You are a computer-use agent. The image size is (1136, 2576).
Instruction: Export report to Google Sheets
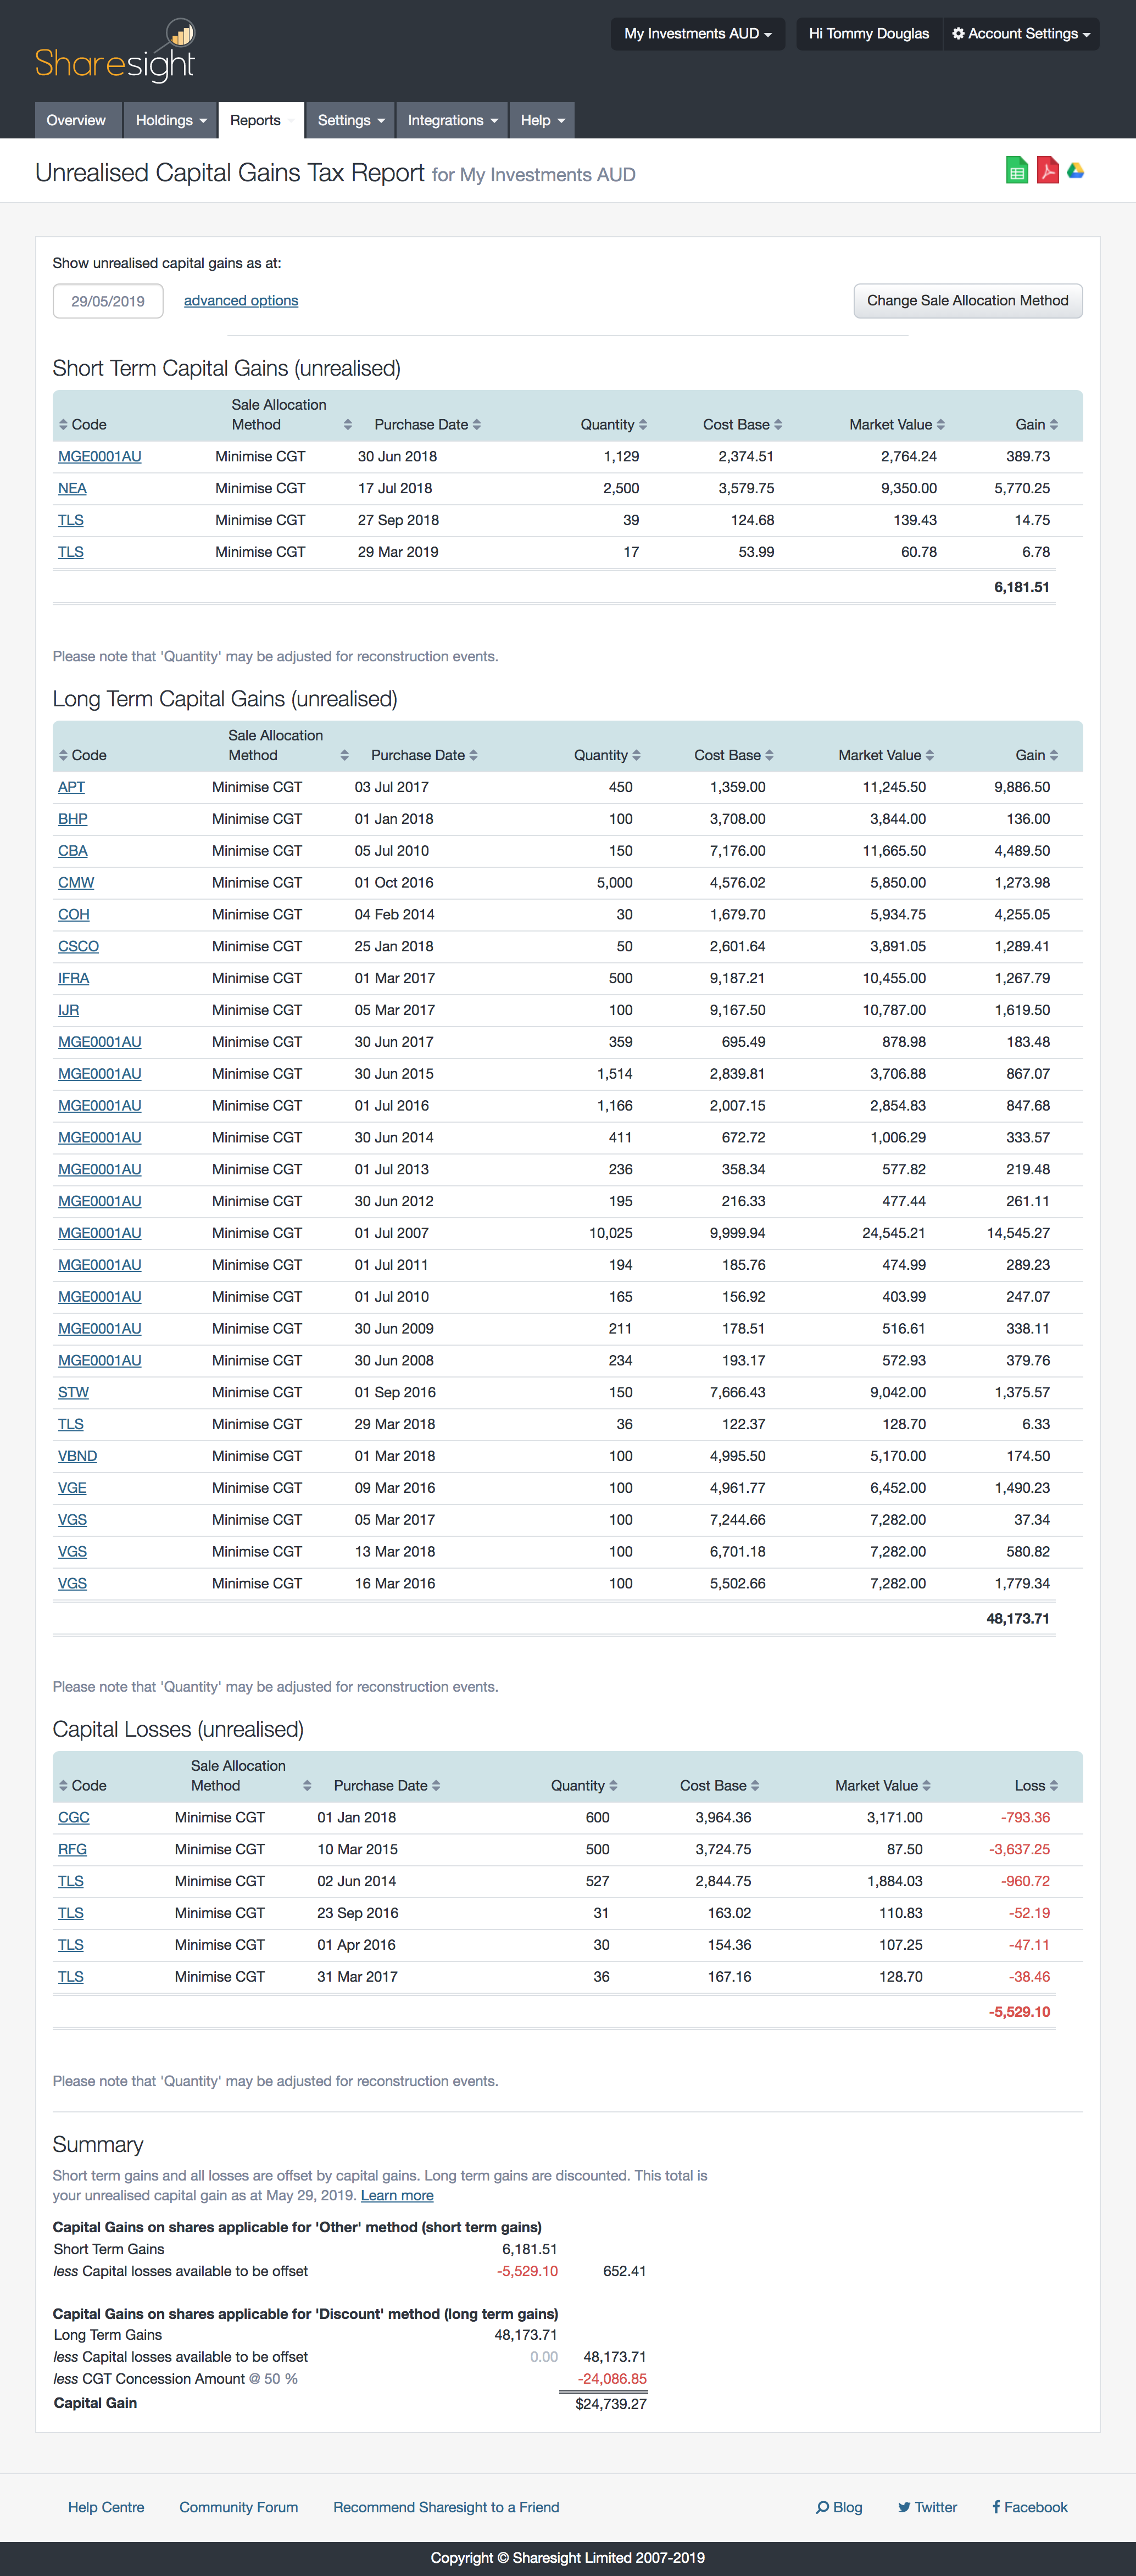pos(1016,170)
